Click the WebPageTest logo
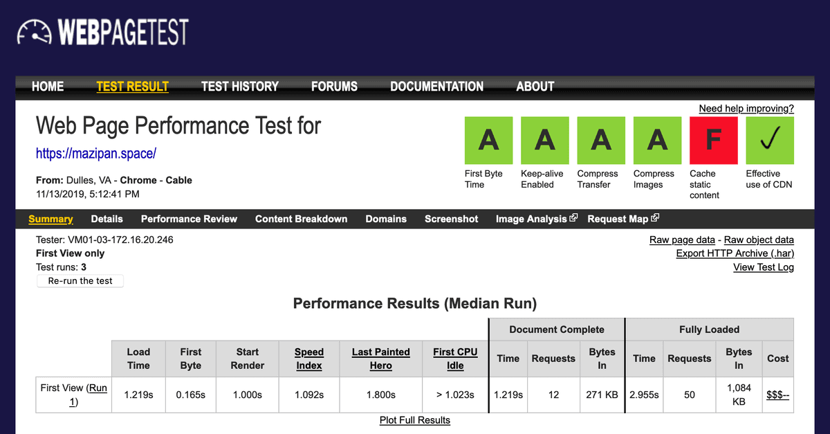 [x=102, y=32]
